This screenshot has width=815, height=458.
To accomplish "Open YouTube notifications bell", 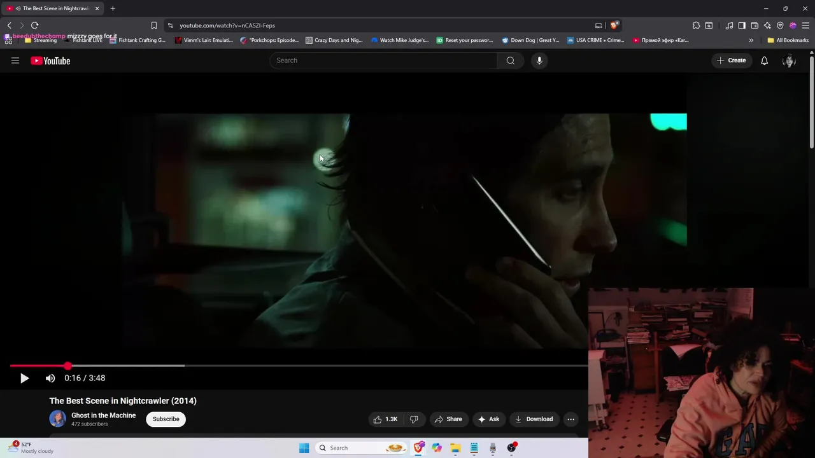I will (x=764, y=60).
